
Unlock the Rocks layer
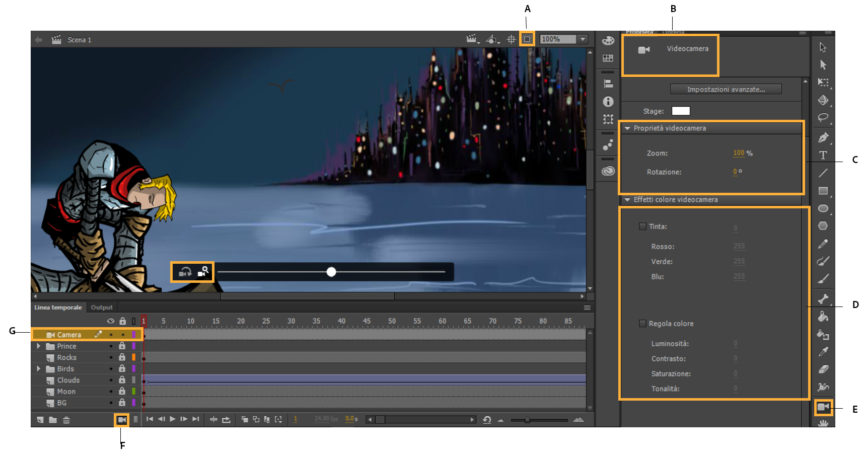(x=122, y=357)
